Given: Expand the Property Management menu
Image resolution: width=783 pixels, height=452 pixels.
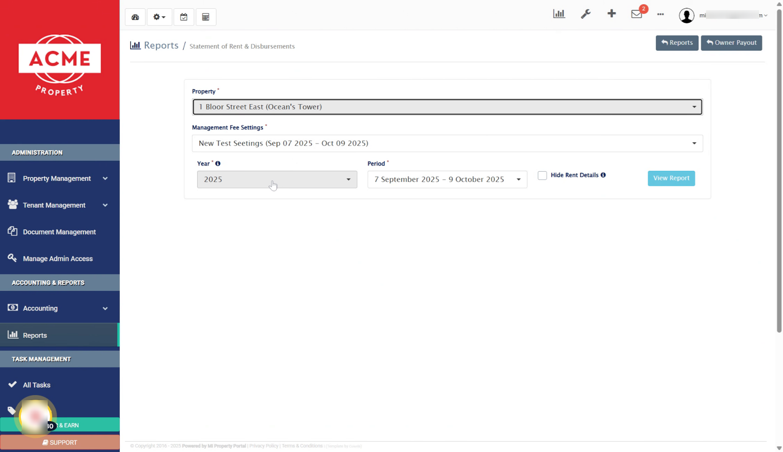Looking at the screenshot, I should (60, 178).
